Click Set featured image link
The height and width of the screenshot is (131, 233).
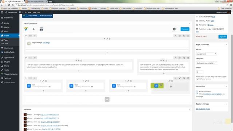click(x=203, y=109)
